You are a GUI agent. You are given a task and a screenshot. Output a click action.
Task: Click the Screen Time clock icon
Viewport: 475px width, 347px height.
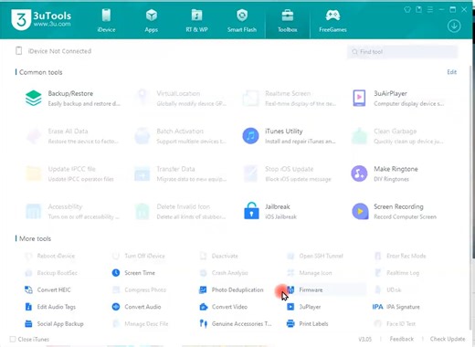(x=116, y=273)
